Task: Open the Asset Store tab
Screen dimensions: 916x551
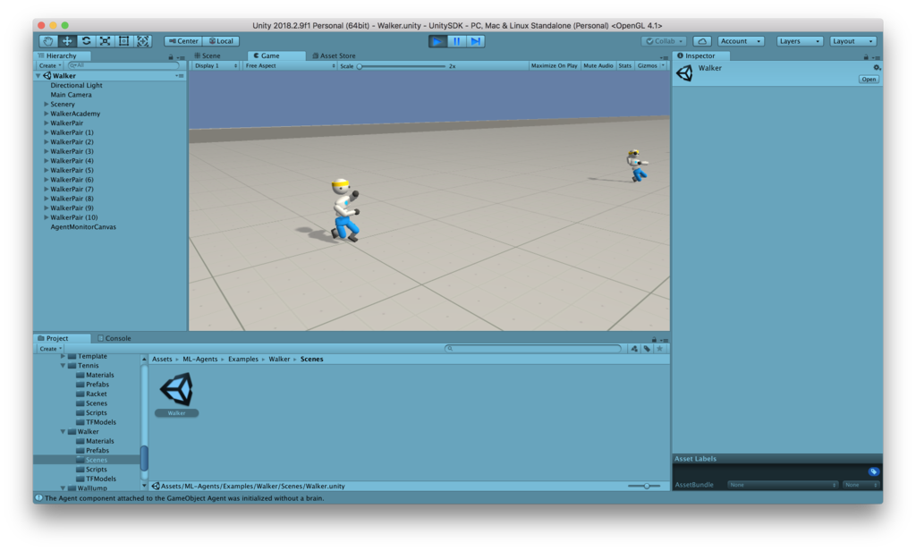Action: [334, 55]
